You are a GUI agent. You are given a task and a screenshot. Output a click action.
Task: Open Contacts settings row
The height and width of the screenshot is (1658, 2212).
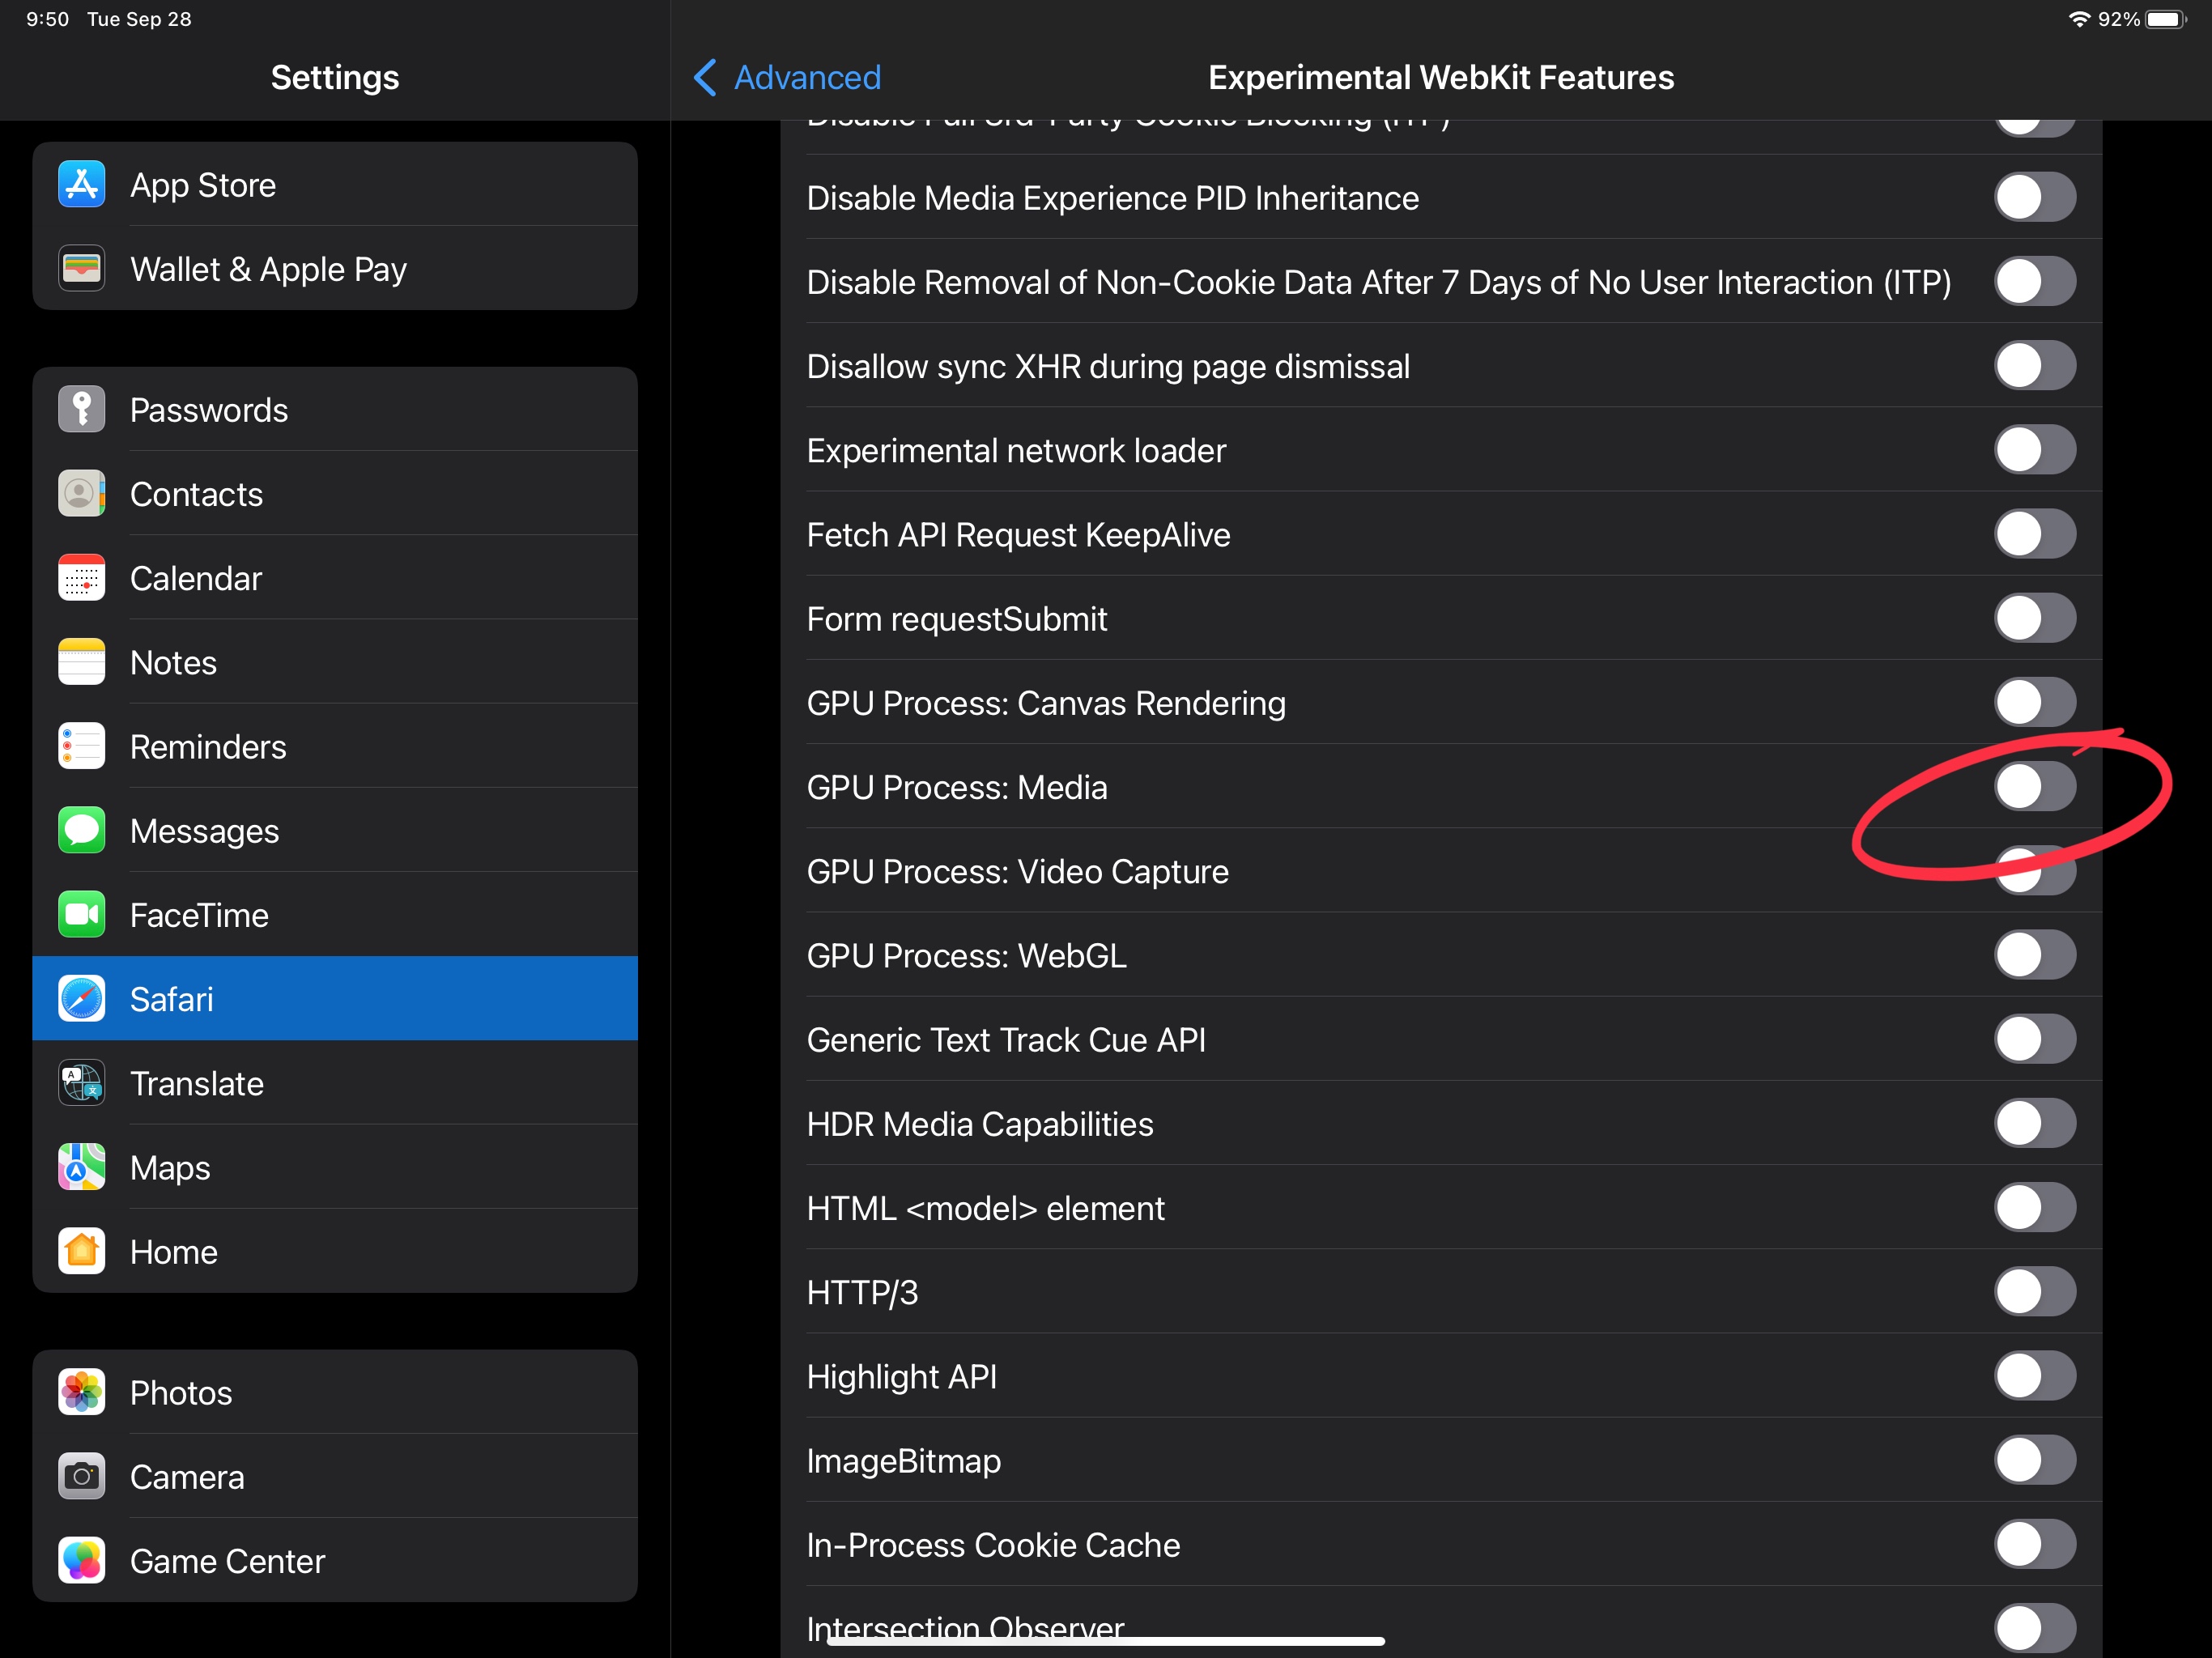[335, 494]
